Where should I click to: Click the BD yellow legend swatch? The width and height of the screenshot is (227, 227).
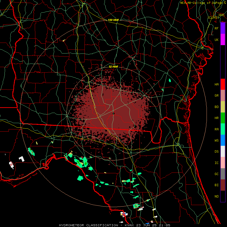coord(223,107)
